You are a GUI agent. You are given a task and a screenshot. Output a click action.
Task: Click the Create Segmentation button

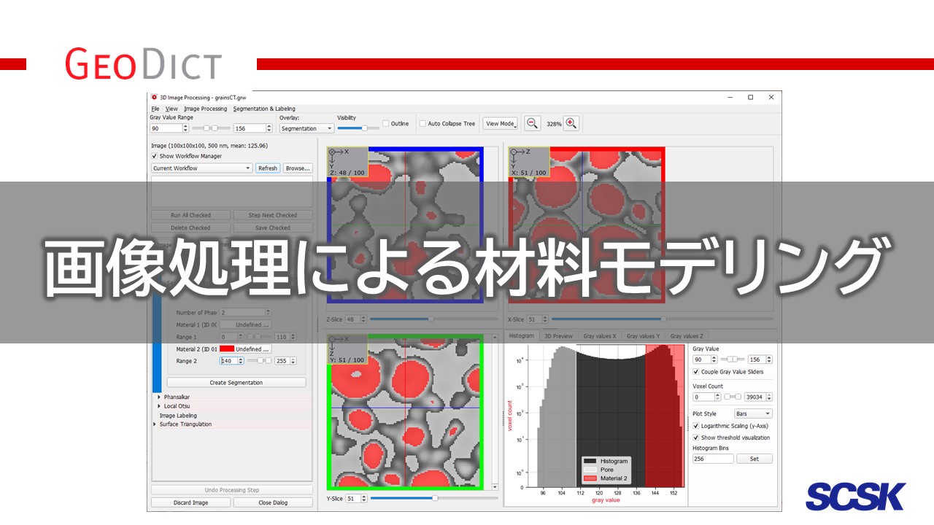pos(236,383)
